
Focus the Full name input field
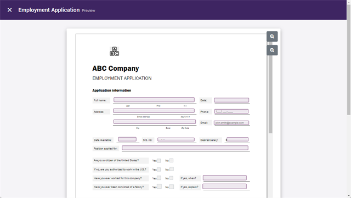tap(154, 99)
